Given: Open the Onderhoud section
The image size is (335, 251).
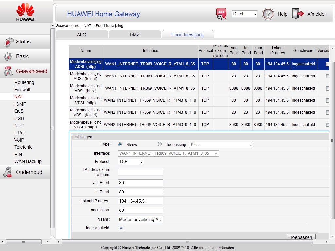Looking at the screenshot, I should click(25, 172).
